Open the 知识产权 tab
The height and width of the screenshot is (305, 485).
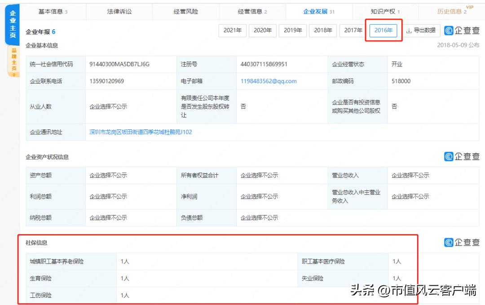coord(383,11)
